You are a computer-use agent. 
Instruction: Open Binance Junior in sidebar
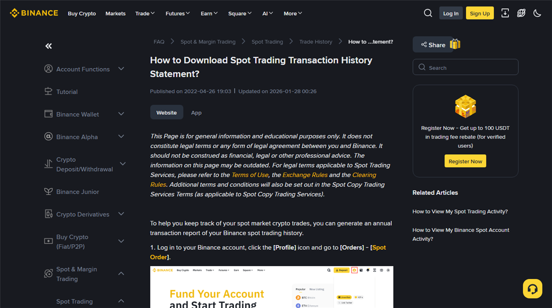click(x=78, y=192)
